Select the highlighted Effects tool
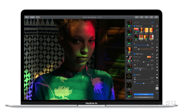The image size is (183, 112). click(x=157, y=88)
